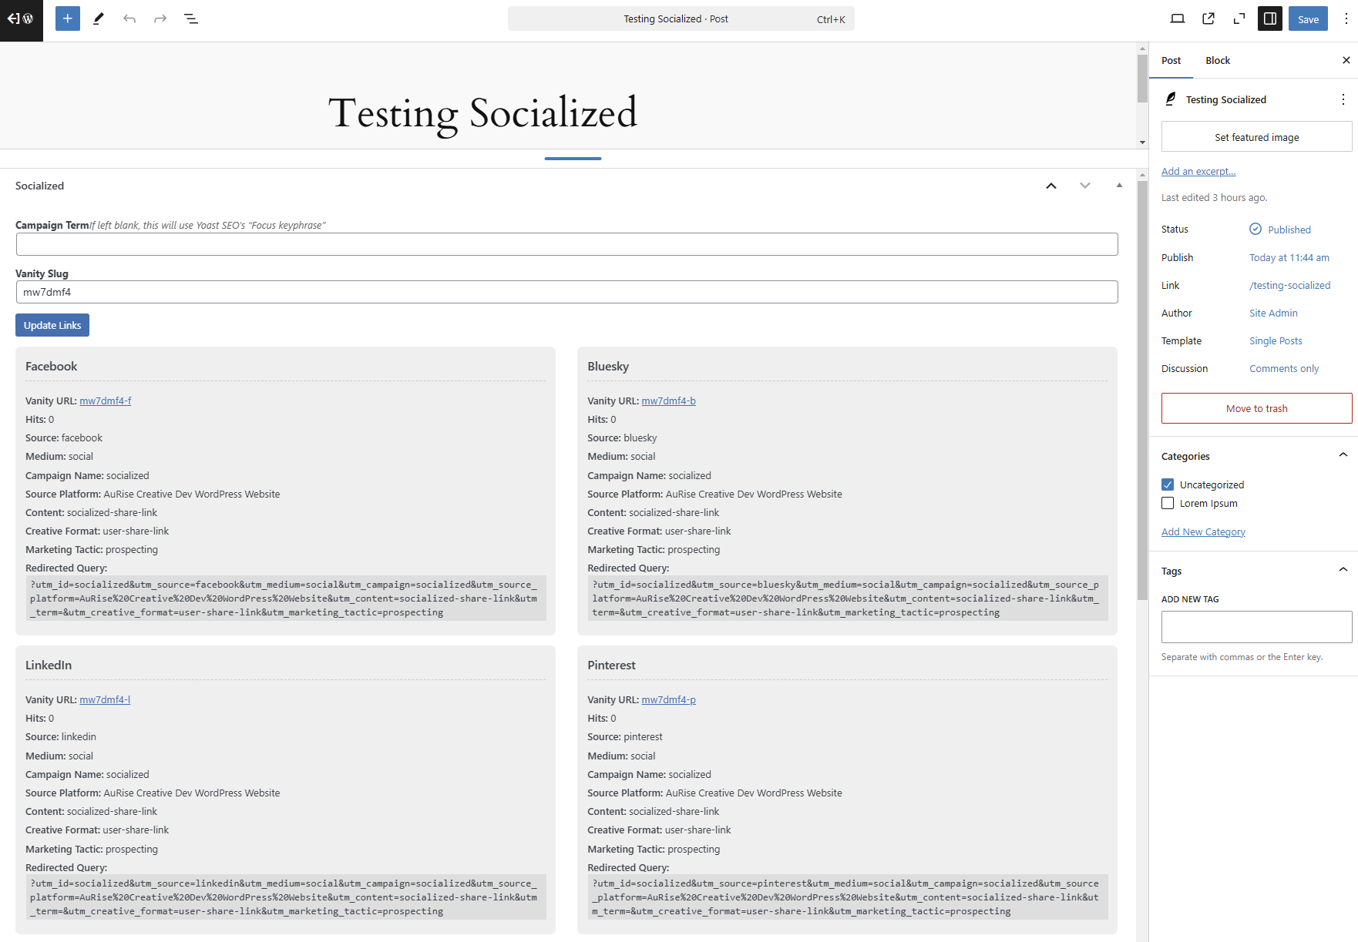Click Add New Category link

click(x=1203, y=531)
